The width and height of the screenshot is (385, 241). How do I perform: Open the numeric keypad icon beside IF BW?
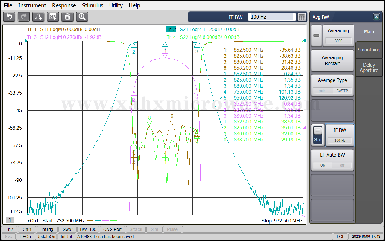pos(302,17)
